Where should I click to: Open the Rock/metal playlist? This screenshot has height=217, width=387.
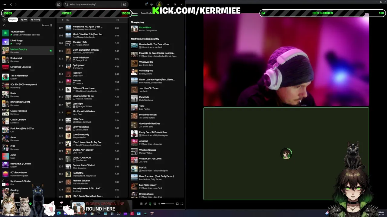click(28, 60)
